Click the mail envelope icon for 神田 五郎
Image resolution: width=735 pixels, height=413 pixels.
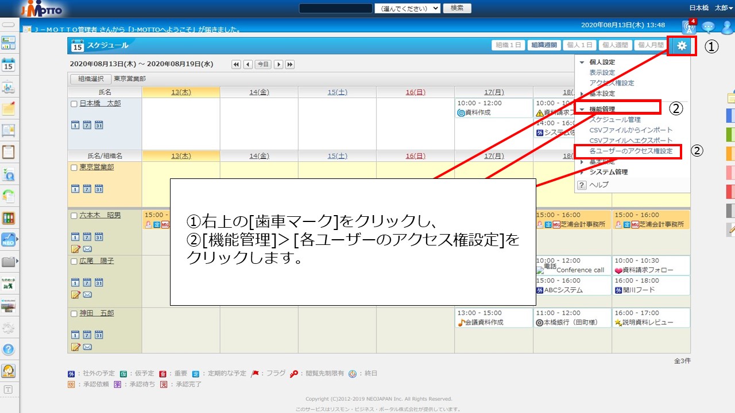[87, 346]
